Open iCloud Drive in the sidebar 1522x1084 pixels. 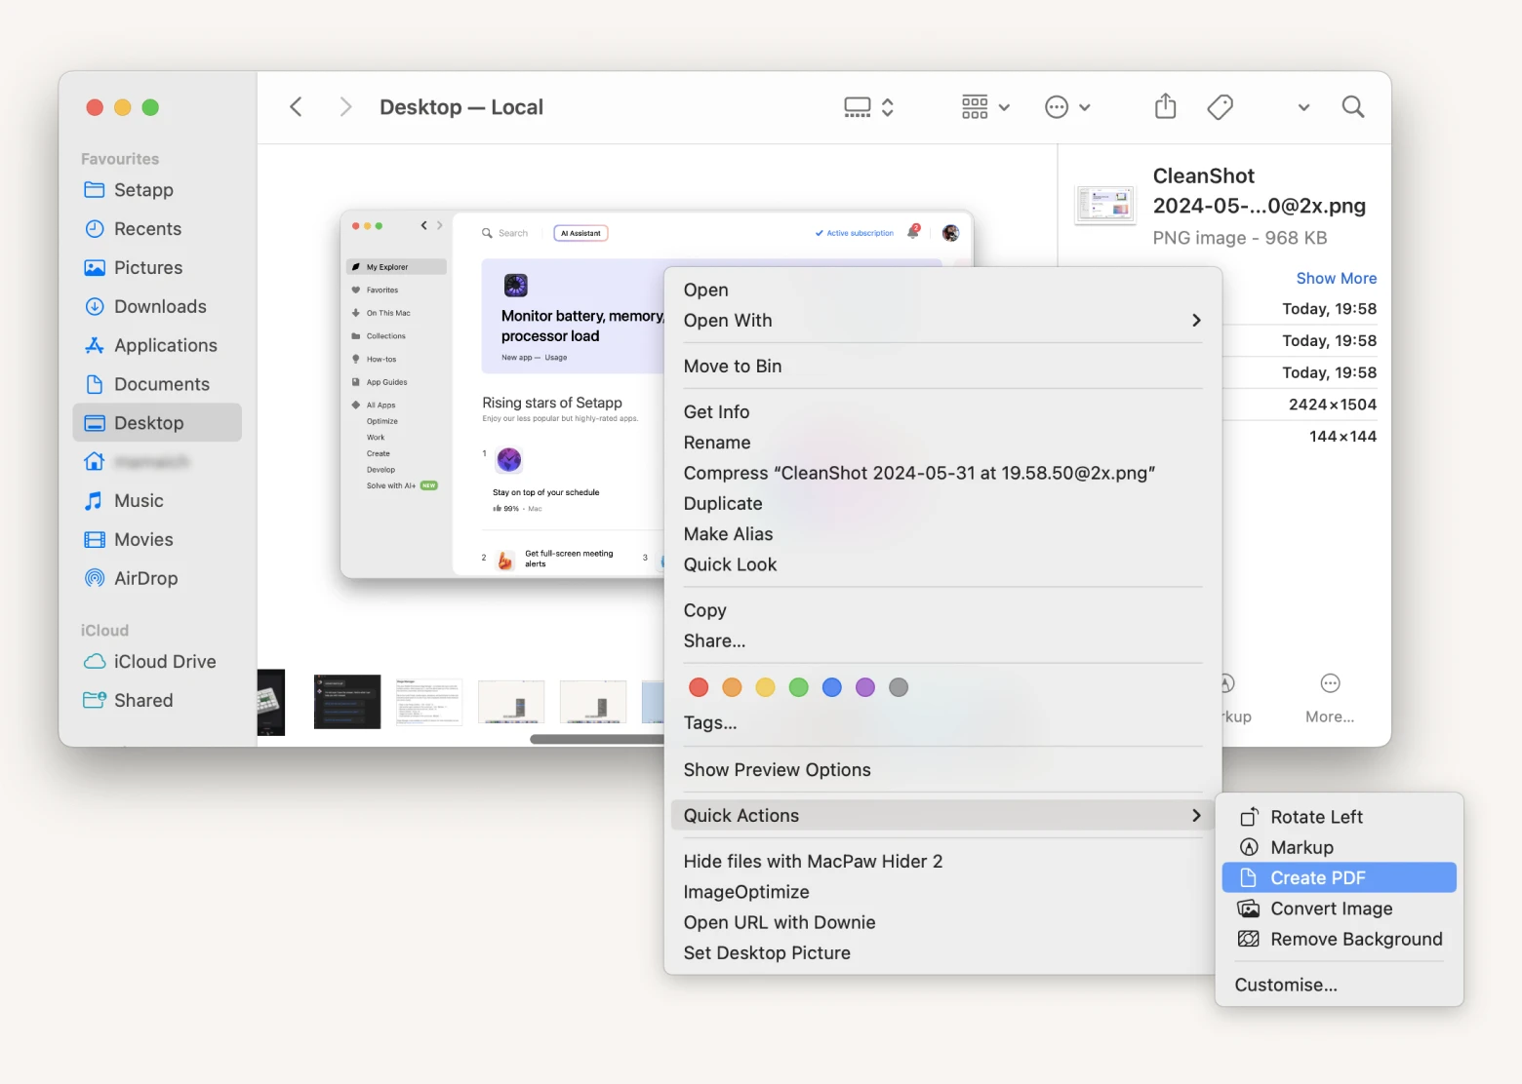coord(156,662)
